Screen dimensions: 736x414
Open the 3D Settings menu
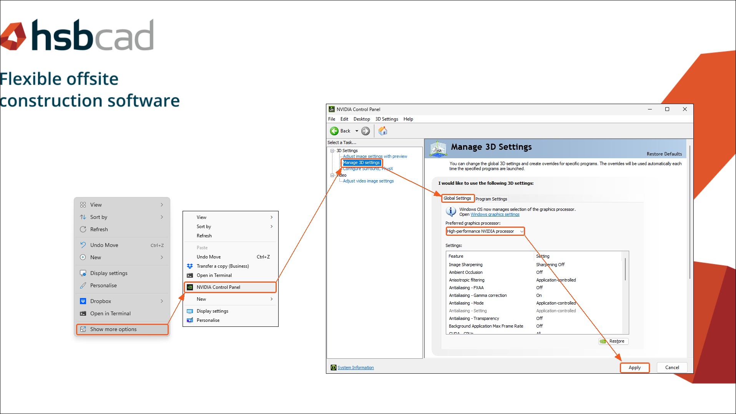coord(387,119)
